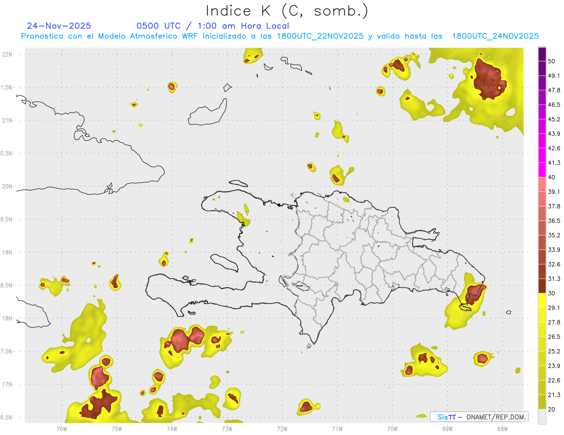Select the light gray swatch below the 20 label
Viewport: 564px width, 435px height.
pos(542,416)
